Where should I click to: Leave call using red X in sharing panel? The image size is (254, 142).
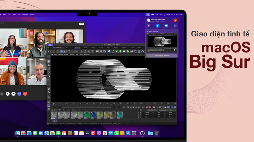[x=175, y=20]
